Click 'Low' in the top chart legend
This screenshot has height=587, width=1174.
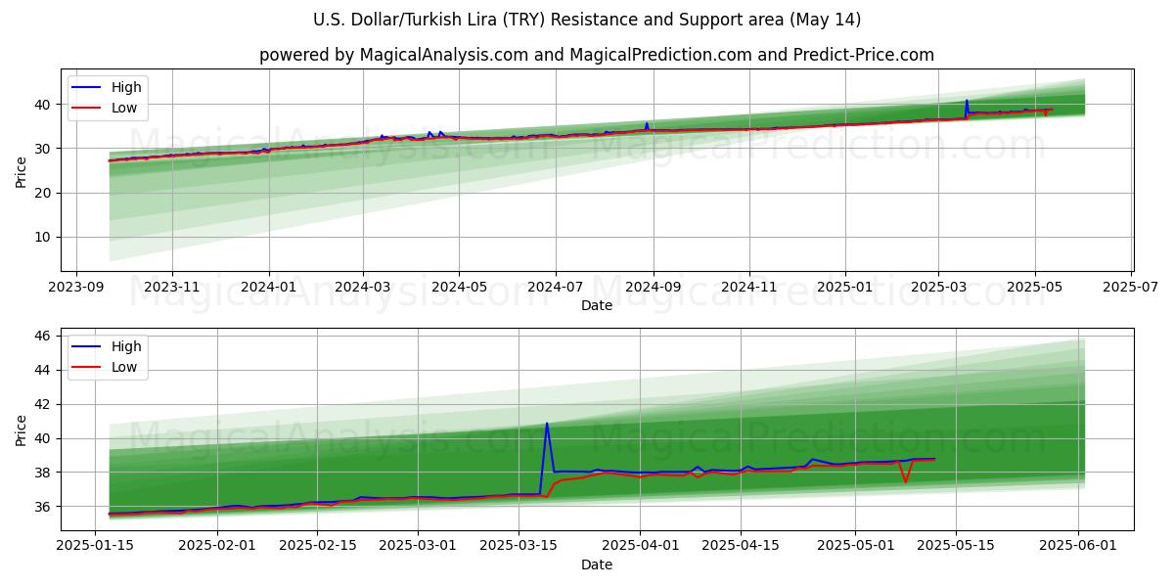pos(124,108)
